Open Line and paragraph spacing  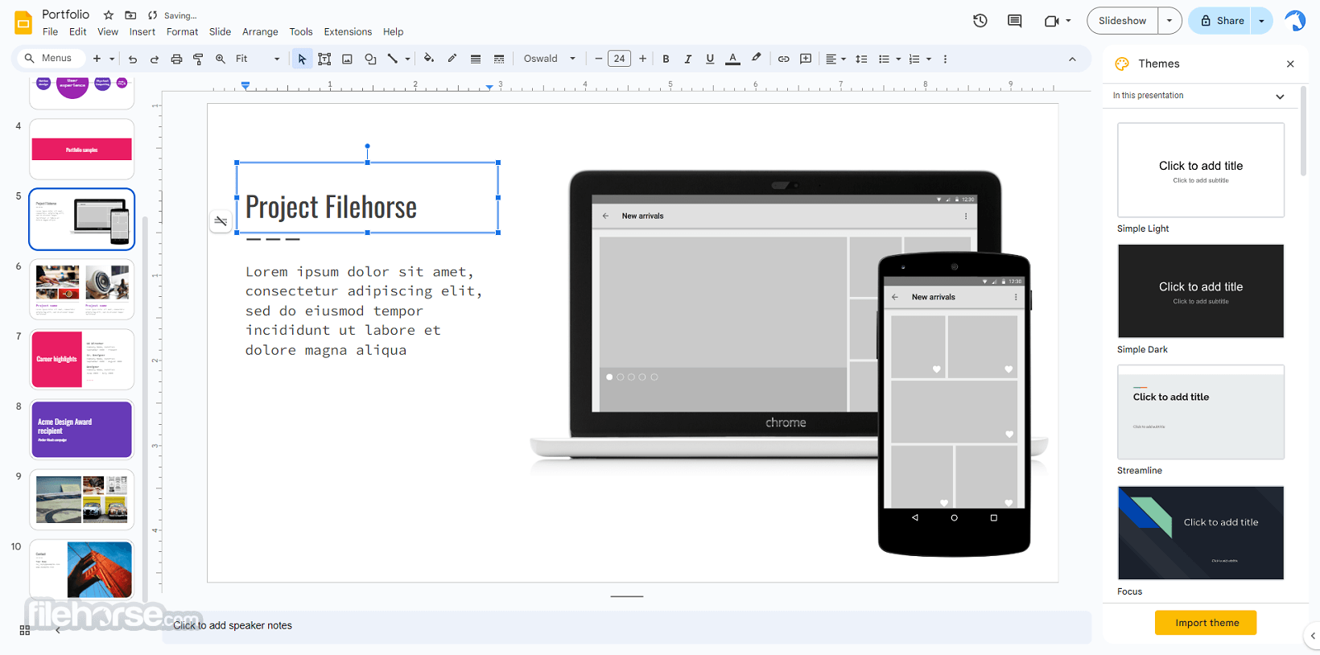(861, 59)
